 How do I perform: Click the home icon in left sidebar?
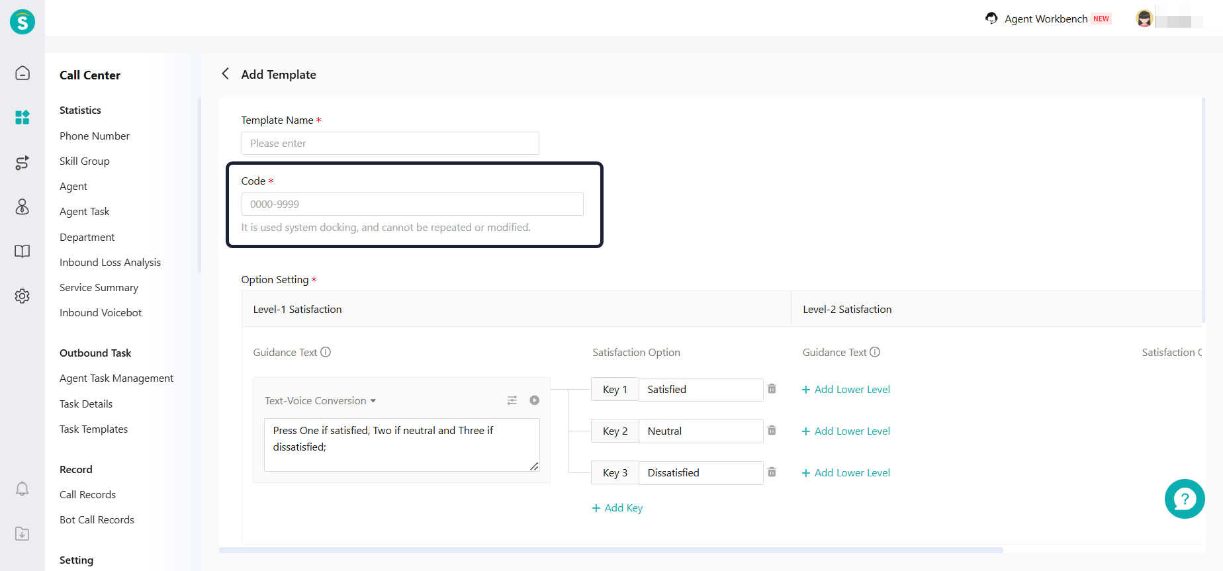point(23,73)
